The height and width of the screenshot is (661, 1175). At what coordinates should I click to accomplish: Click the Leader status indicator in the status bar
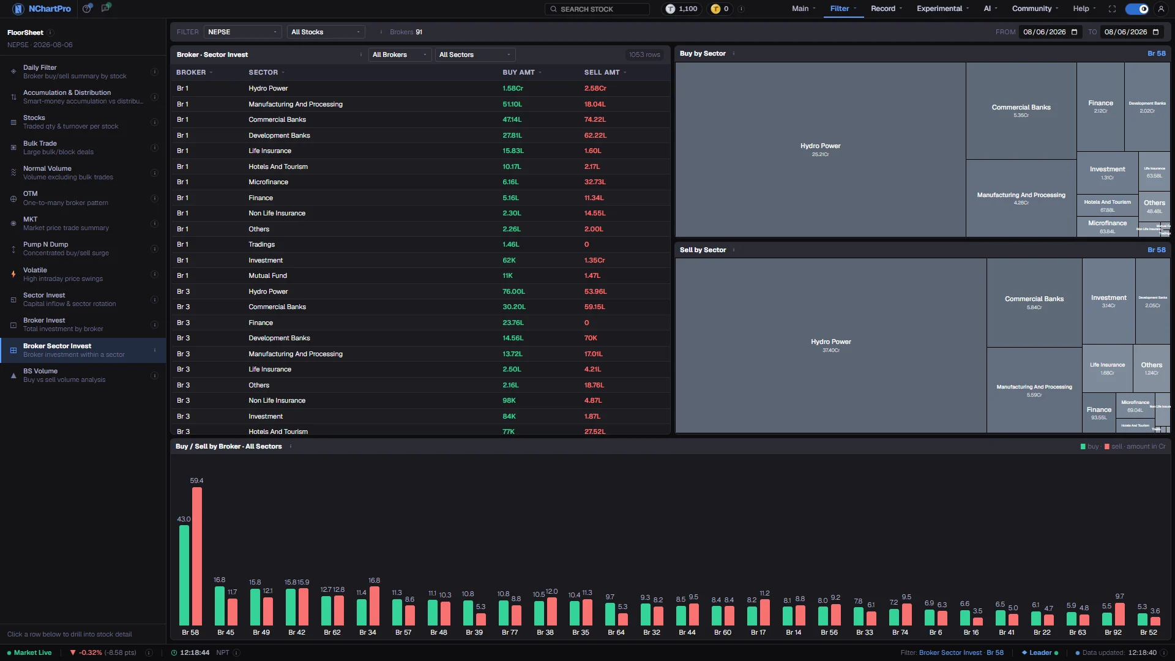pos(1040,652)
